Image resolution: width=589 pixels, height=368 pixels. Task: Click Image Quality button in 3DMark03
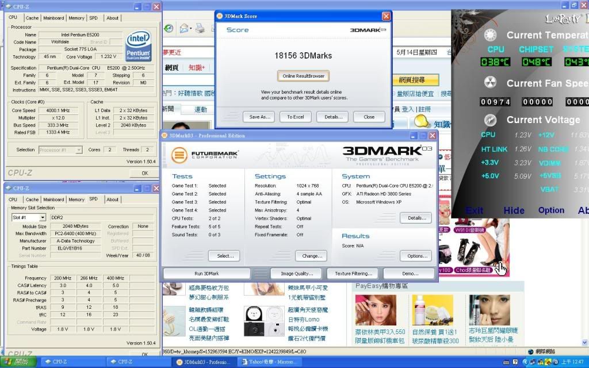coord(296,274)
